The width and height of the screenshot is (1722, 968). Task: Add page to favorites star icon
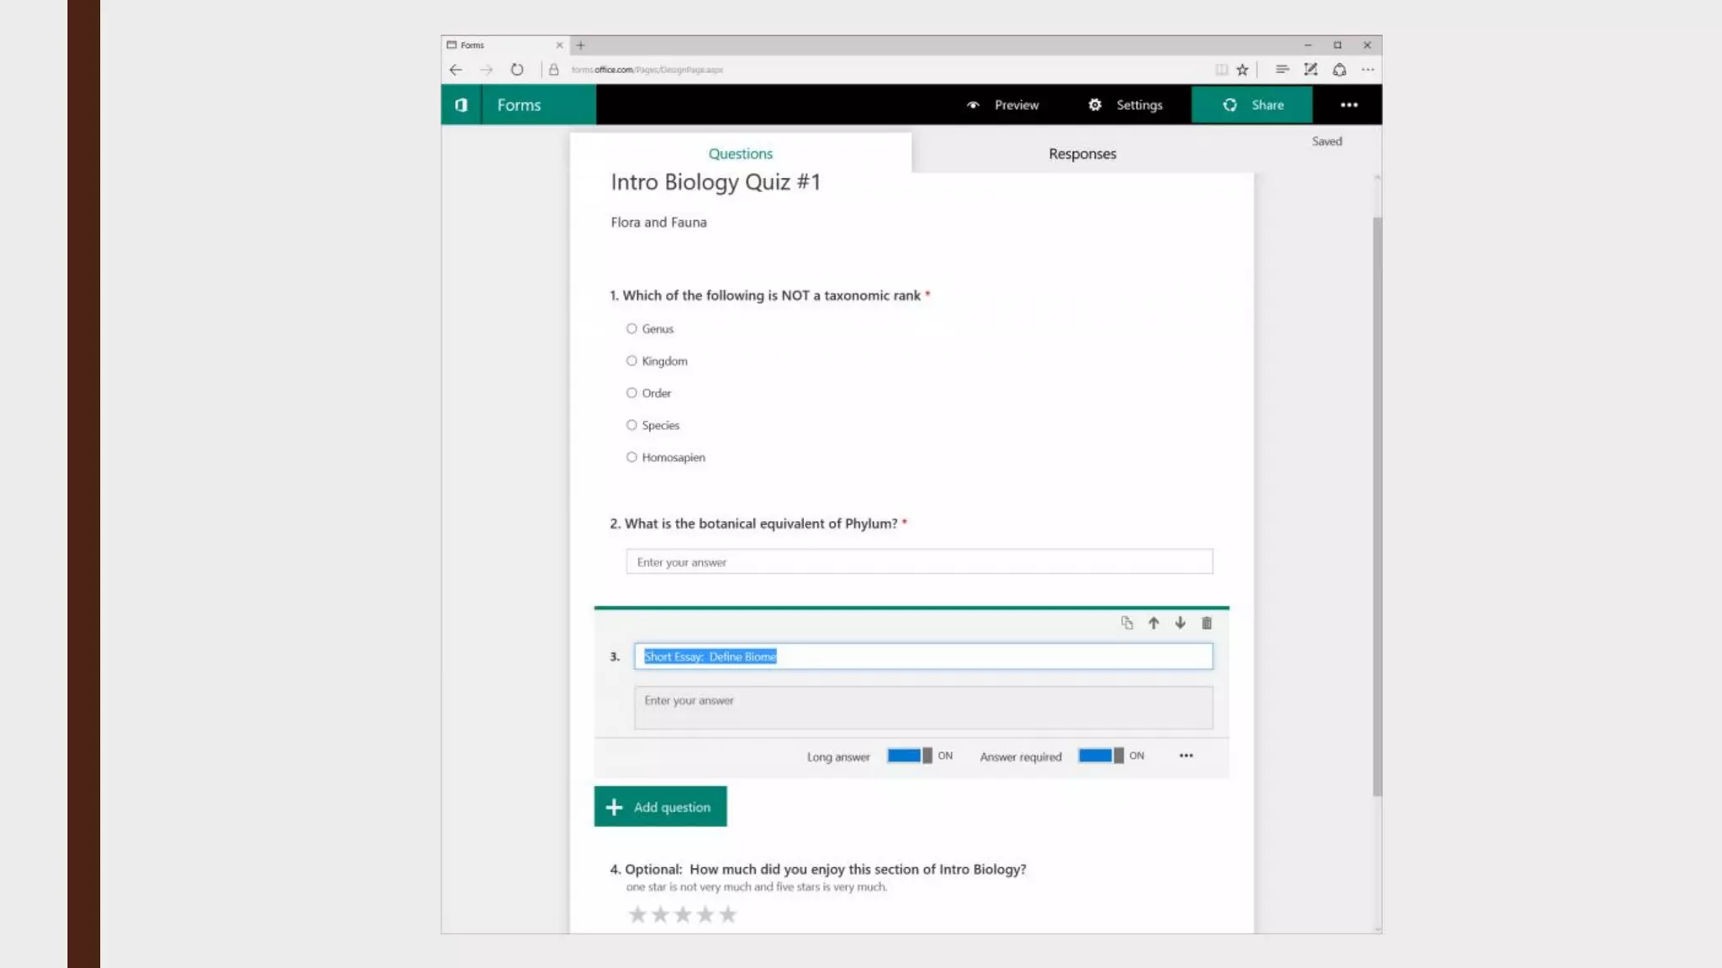point(1243,70)
